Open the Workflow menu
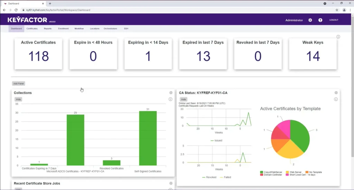The height and width of the screenshot is (190, 354). click(79, 29)
